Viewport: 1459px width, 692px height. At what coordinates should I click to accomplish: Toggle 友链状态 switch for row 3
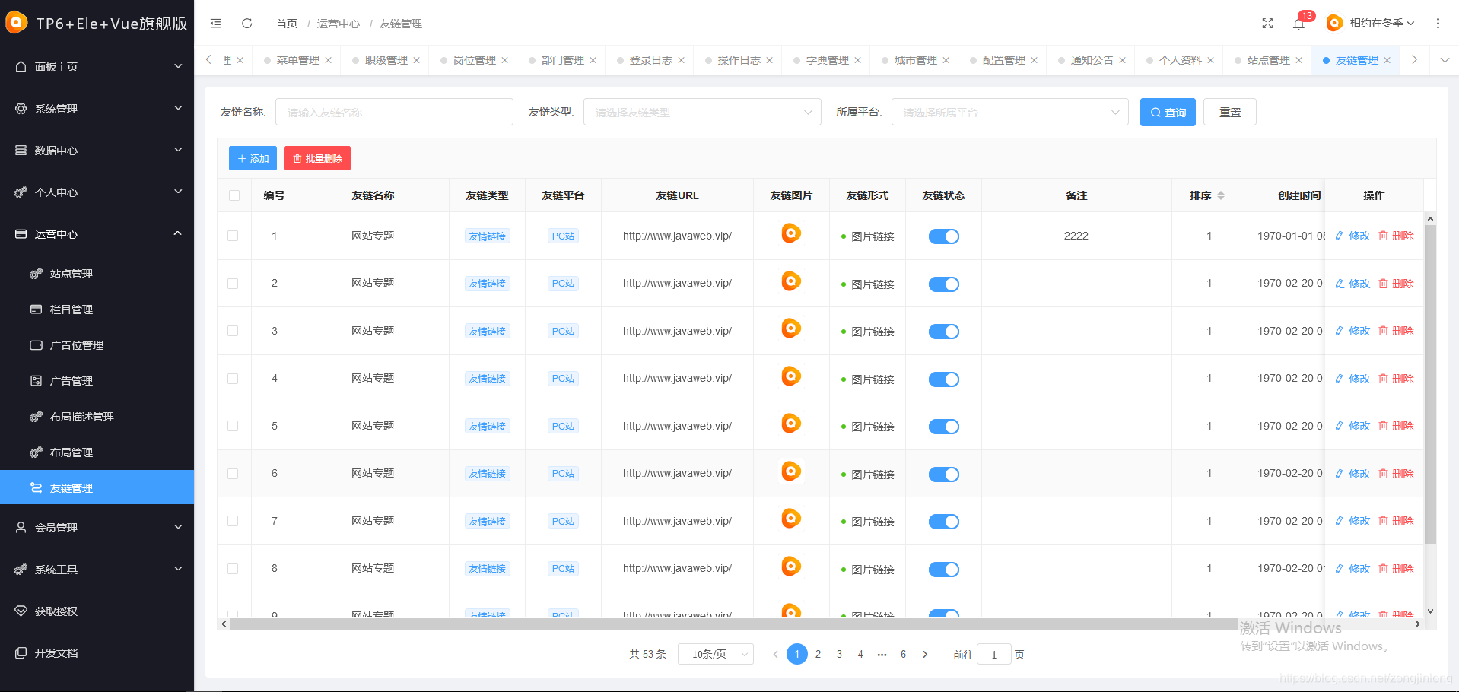(x=944, y=332)
